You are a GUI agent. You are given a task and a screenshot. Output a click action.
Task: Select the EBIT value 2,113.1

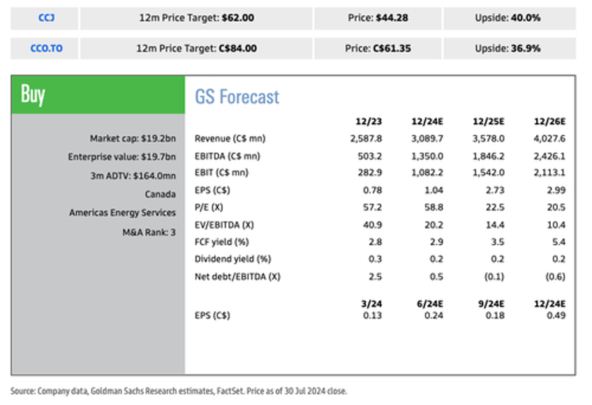pyautogui.click(x=549, y=172)
